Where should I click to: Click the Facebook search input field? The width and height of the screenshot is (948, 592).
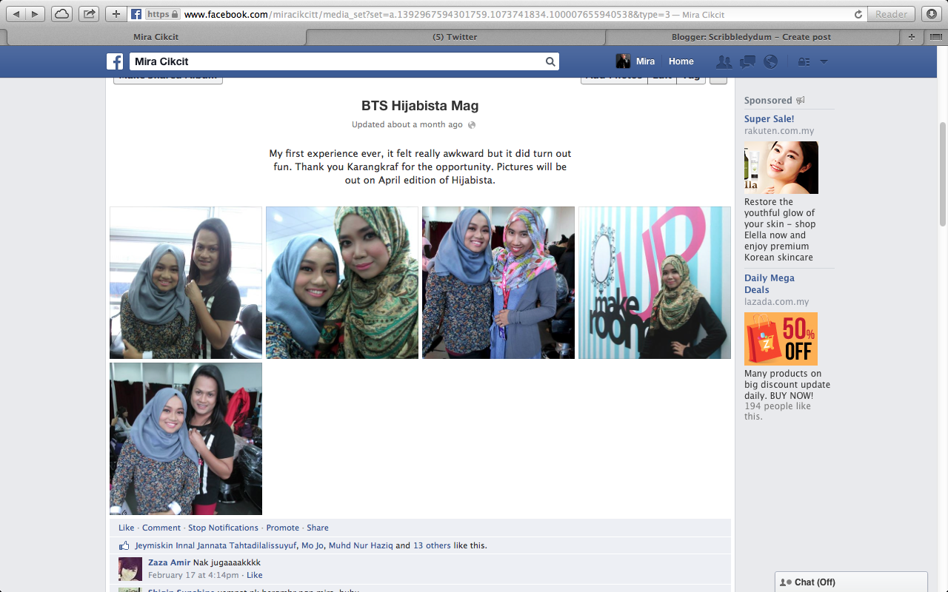(338, 61)
